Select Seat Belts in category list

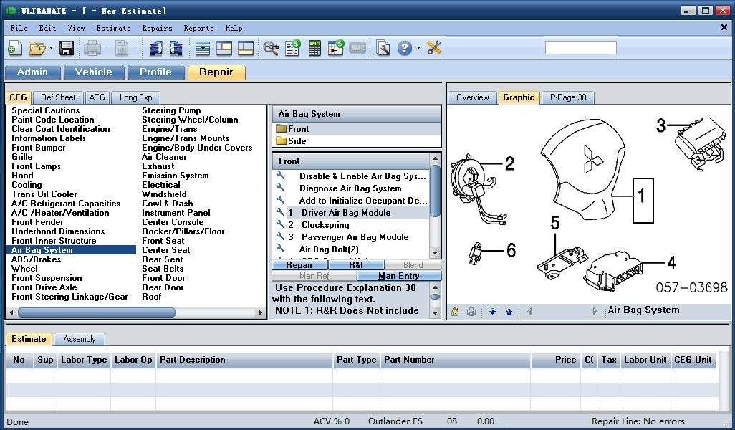(163, 269)
